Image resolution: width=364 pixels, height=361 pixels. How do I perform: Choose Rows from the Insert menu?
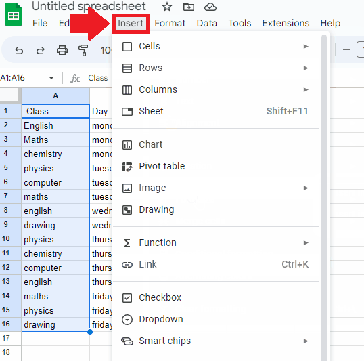(215, 68)
